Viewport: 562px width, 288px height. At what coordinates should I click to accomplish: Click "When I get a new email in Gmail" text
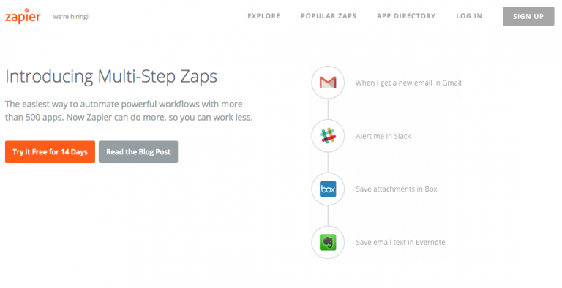(x=408, y=83)
